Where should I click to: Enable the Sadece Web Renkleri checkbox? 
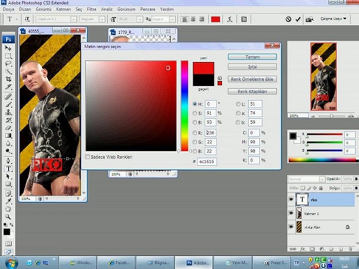click(88, 157)
